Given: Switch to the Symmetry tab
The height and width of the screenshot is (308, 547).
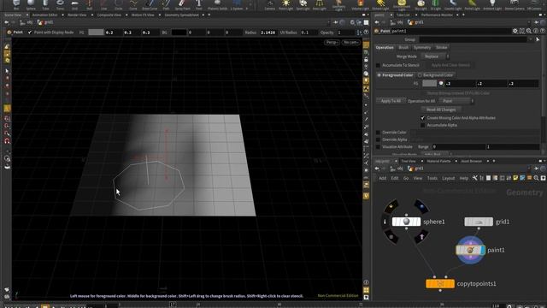Looking at the screenshot, I should click(422, 48).
